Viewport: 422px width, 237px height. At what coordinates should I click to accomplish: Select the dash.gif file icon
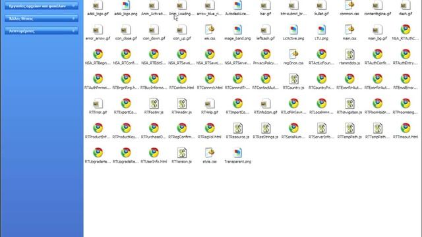coord(406,5)
